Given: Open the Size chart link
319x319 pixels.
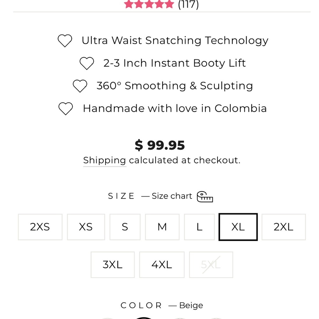Looking at the screenshot, I should pos(172,196).
